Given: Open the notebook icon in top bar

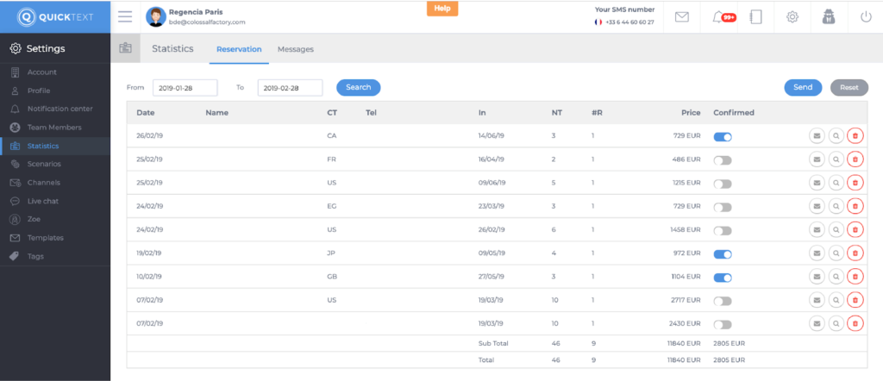Looking at the screenshot, I should coord(756,16).
